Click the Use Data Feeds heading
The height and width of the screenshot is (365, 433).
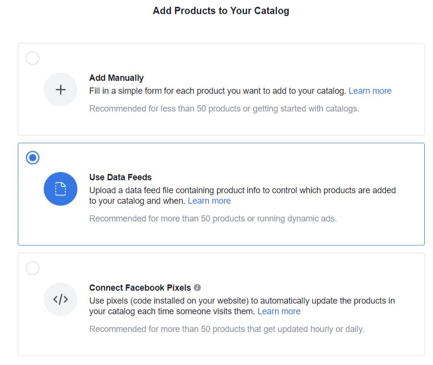[121, 177]
